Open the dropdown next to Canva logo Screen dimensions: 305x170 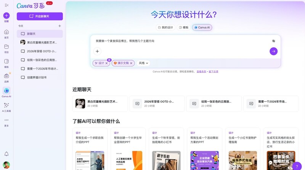click(x=49, y=3)
